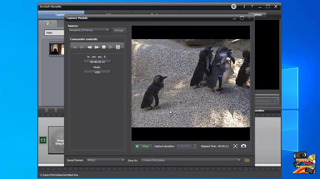
Task: Take a snapshot with the camera icon
Action: (x=243, y=146)
